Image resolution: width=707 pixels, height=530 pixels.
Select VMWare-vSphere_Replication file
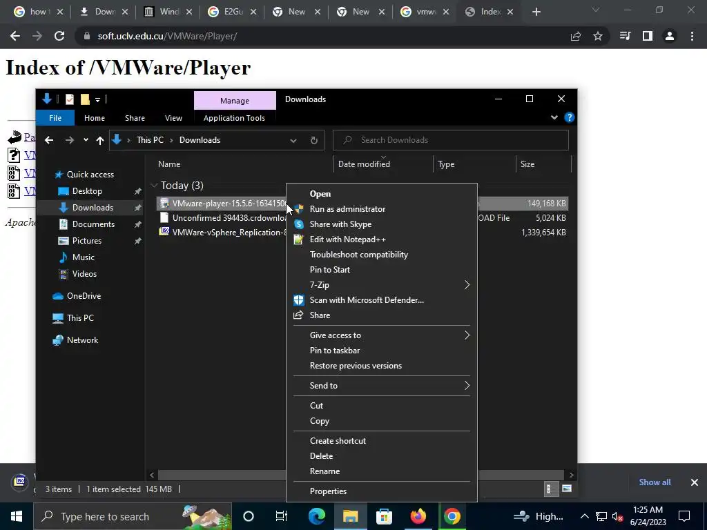pos(229,233)
